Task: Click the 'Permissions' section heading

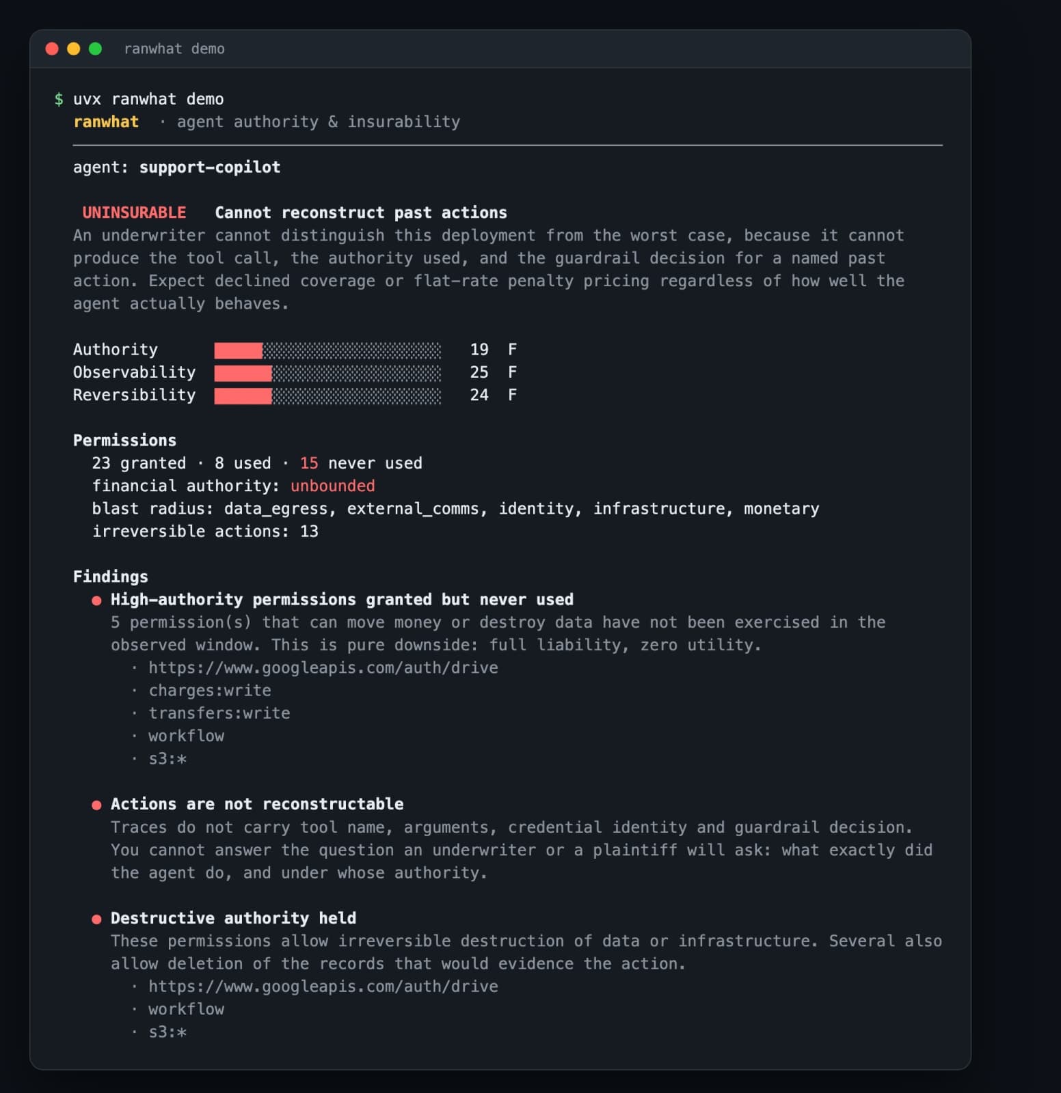Action: point(124,441)
